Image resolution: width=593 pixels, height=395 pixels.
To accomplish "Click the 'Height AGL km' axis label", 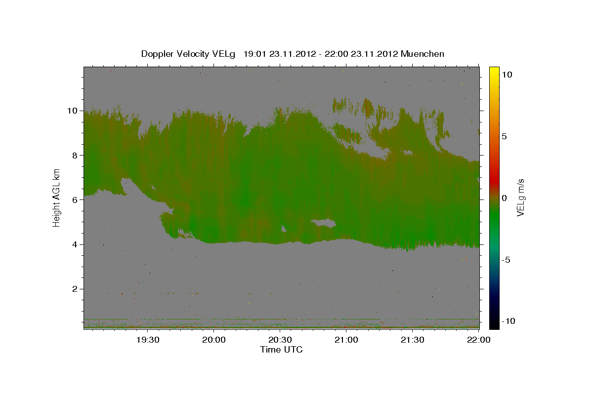I will click(57, 197).
